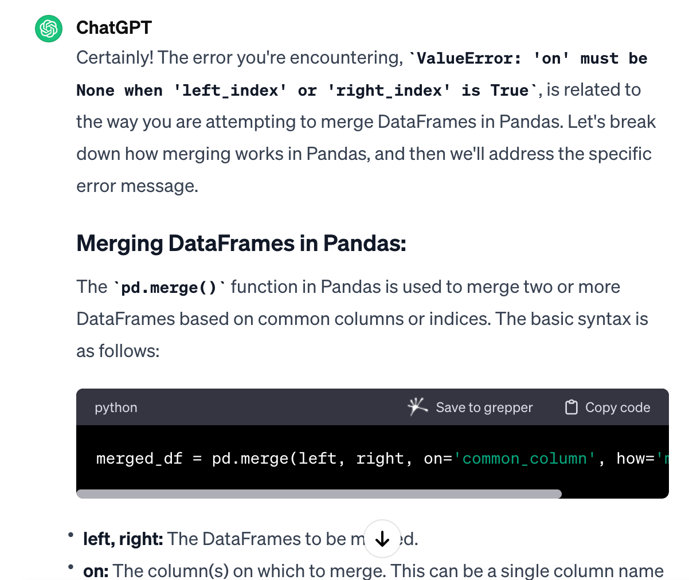Click the "python" language label
Viewport: 689px width, 580px height.
point(116,407)
